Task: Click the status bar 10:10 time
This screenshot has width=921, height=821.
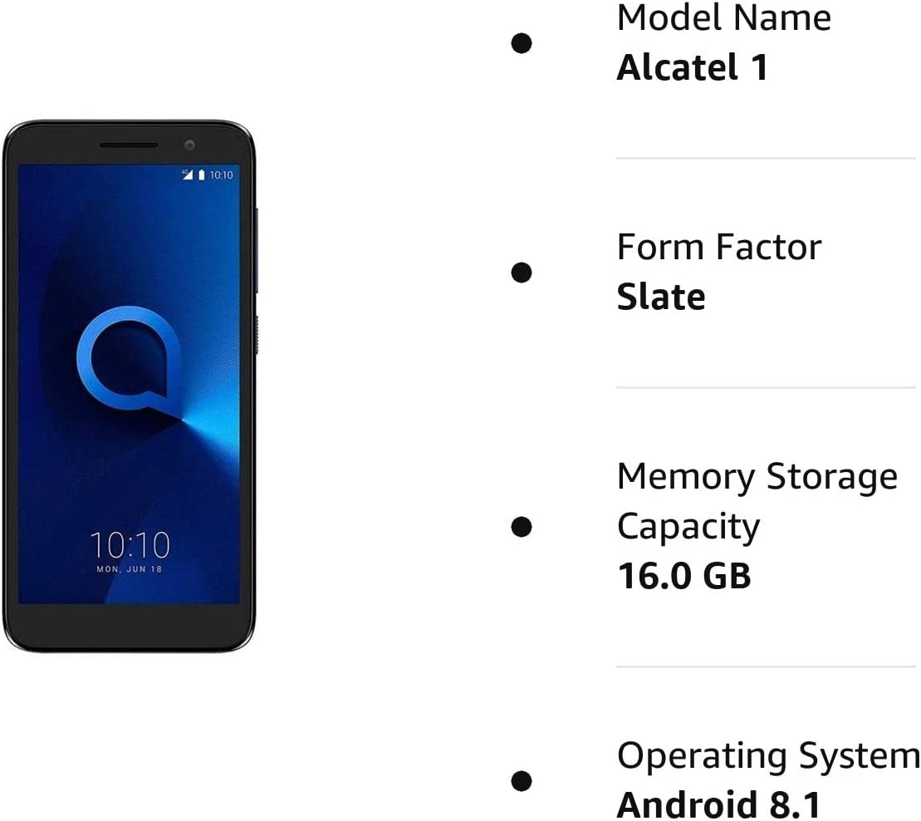Action: pyautogui.click(x=222, y=175)
